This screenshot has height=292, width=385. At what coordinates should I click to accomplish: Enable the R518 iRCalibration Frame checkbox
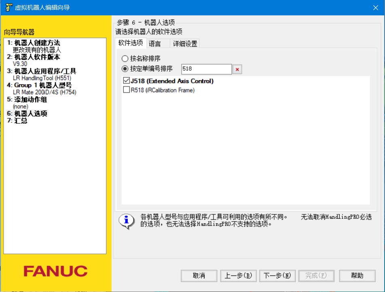pos(126,90)
